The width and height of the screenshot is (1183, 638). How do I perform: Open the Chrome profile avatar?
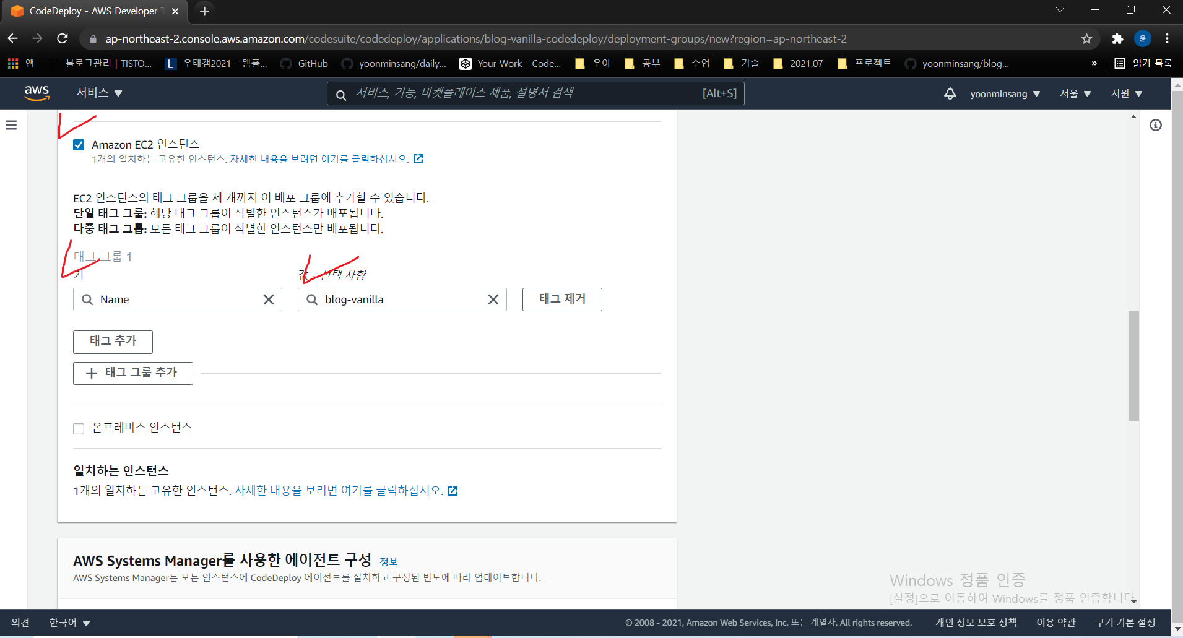[1142, 39]
